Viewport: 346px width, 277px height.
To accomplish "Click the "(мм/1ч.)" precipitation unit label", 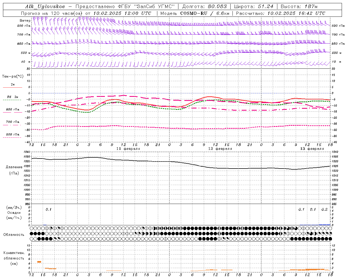I will [14, 218].
